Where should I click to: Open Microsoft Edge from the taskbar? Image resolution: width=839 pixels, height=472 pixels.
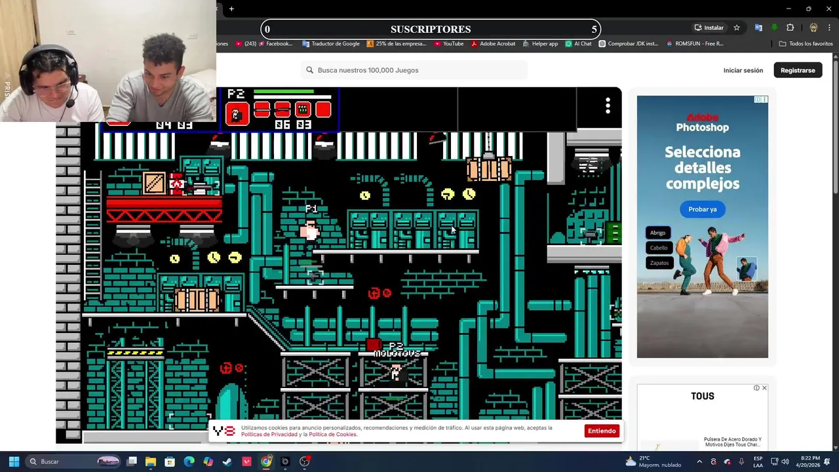[189, 462]
